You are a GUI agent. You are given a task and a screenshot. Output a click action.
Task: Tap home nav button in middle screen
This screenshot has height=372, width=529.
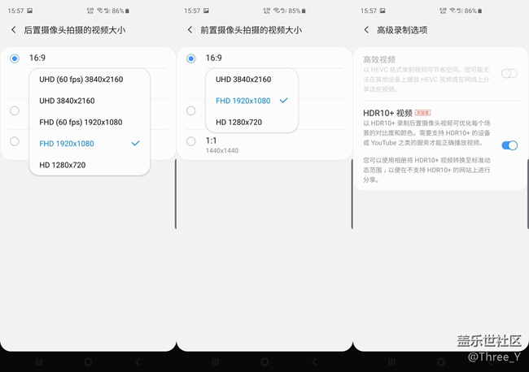[x=264, y=362]
